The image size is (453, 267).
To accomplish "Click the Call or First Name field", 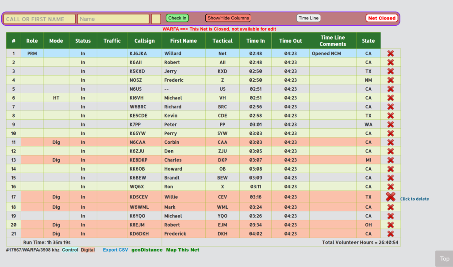I will 40,19.
